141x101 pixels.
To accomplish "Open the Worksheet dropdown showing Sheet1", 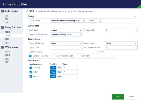I will click(x=66, y=30).
